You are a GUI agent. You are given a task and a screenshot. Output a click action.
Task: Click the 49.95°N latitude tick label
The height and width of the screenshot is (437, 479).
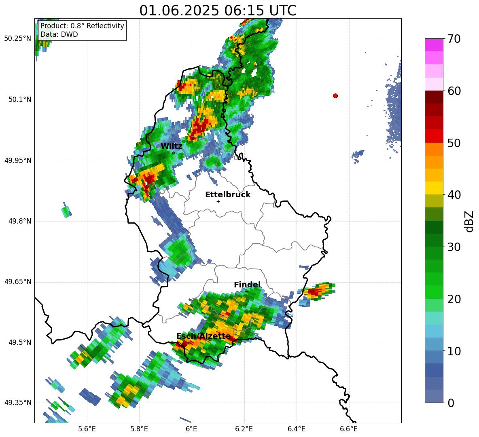pos(18,160)
